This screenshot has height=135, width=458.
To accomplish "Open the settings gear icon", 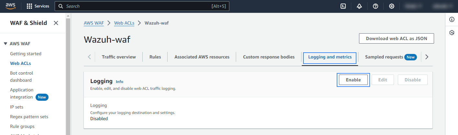I will pos(392,6).
